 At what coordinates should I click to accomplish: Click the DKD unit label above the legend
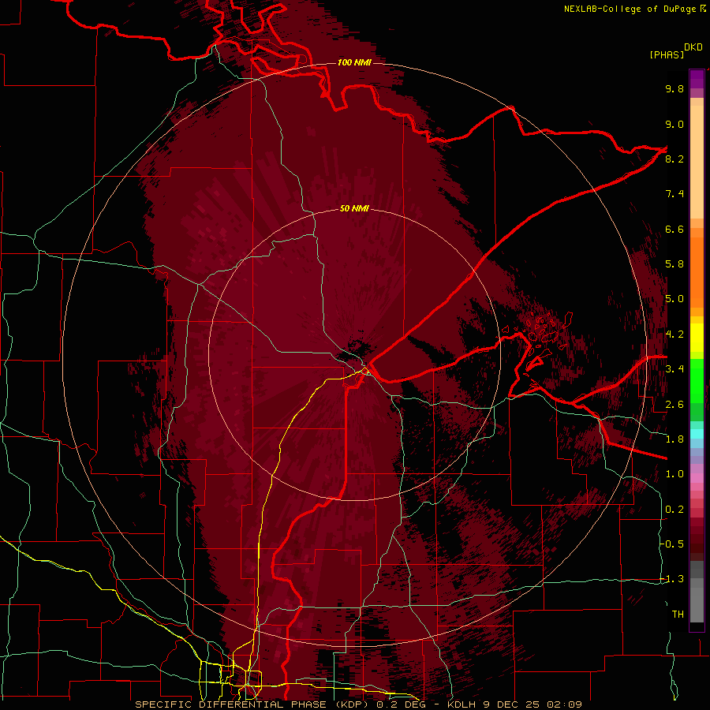693,47
